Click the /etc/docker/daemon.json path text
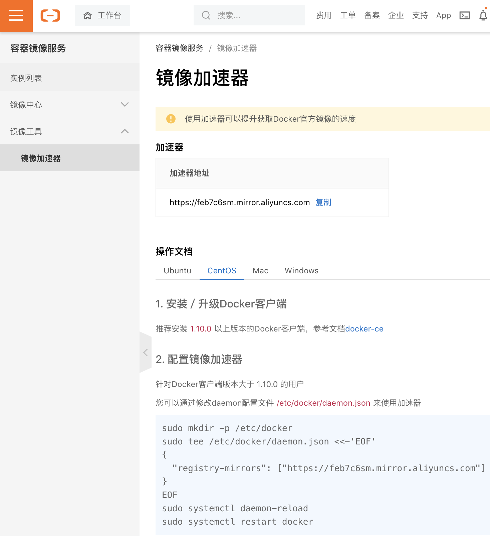Viewport: 490px width, 536px height. tap(323, 403)
